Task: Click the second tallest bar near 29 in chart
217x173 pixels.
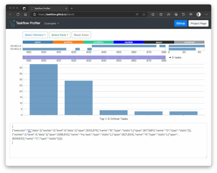Action: coord(78,98)
